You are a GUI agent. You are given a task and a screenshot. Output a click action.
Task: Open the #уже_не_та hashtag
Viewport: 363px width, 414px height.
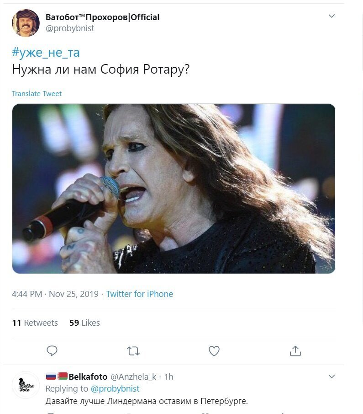coord(46,53)
